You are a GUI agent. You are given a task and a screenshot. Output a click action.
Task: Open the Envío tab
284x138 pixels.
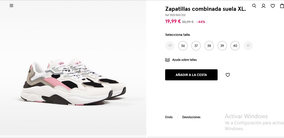tap(169, 117)
